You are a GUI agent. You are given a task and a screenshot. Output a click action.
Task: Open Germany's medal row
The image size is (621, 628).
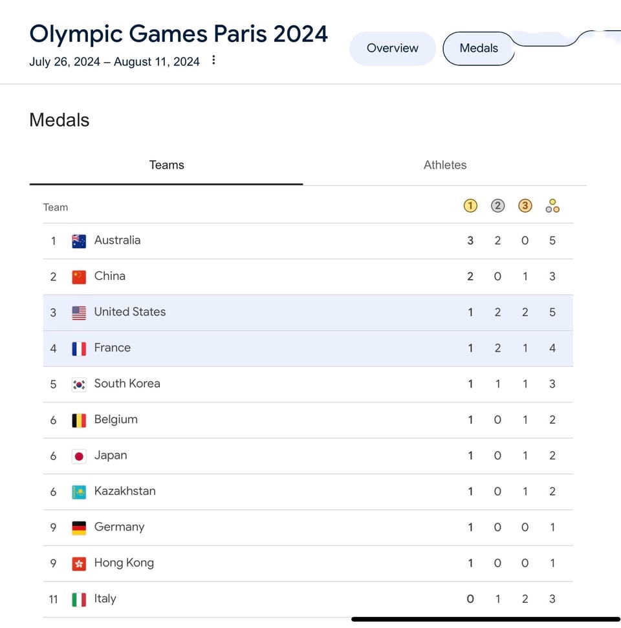tap(119, 527)
